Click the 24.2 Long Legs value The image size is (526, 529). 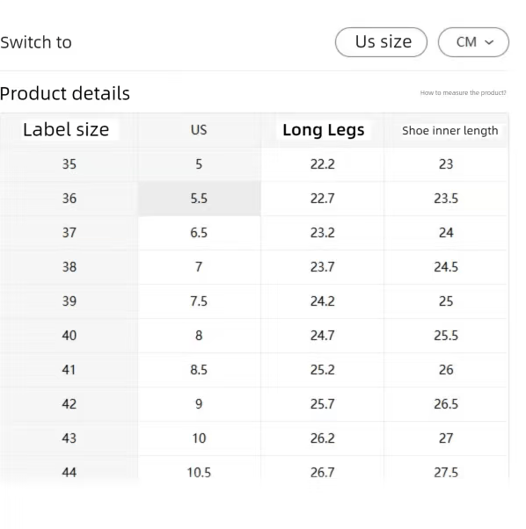pos(323,301)
